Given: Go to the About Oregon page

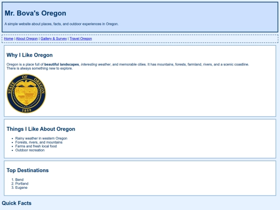Looking at the screenshot, I should pos(27,38).
